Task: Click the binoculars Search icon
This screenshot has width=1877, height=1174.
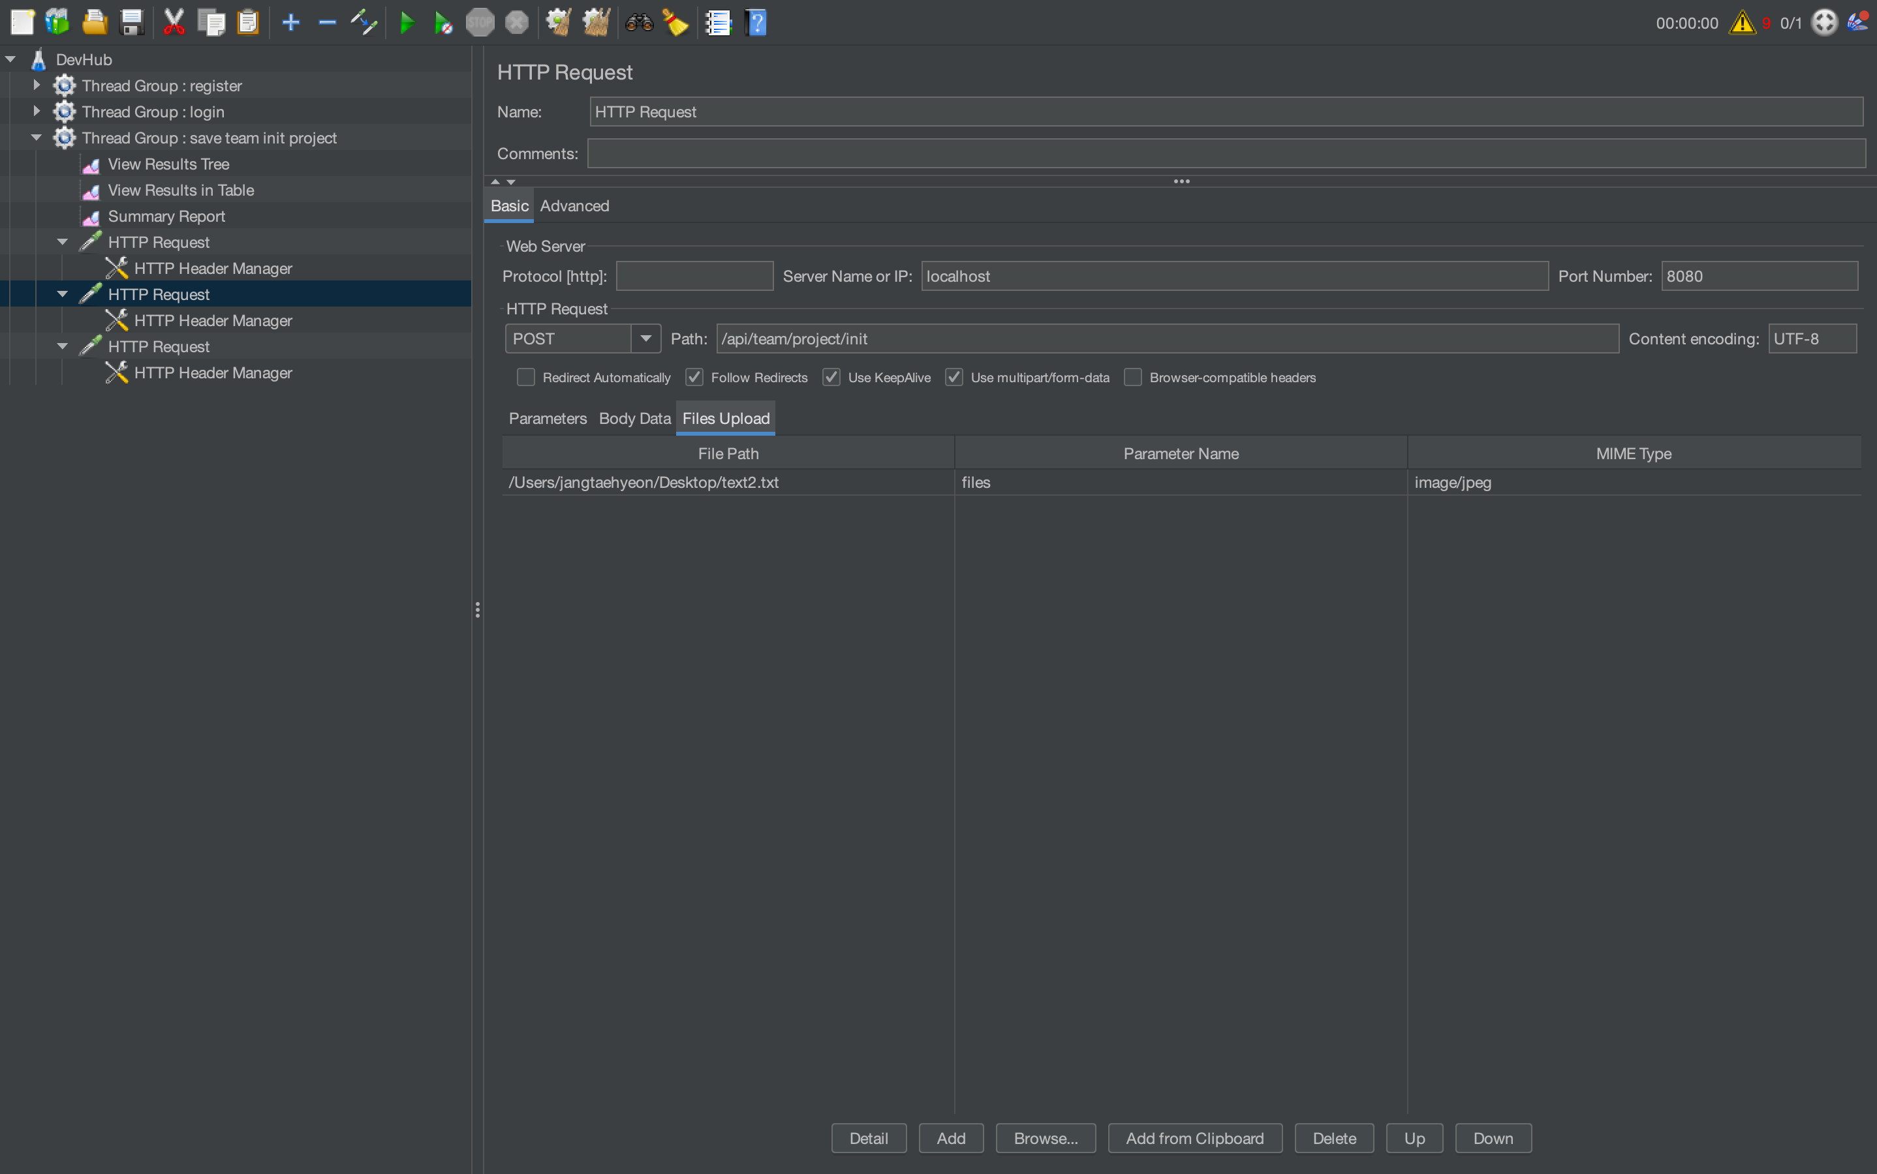Action: pos(639,23)
